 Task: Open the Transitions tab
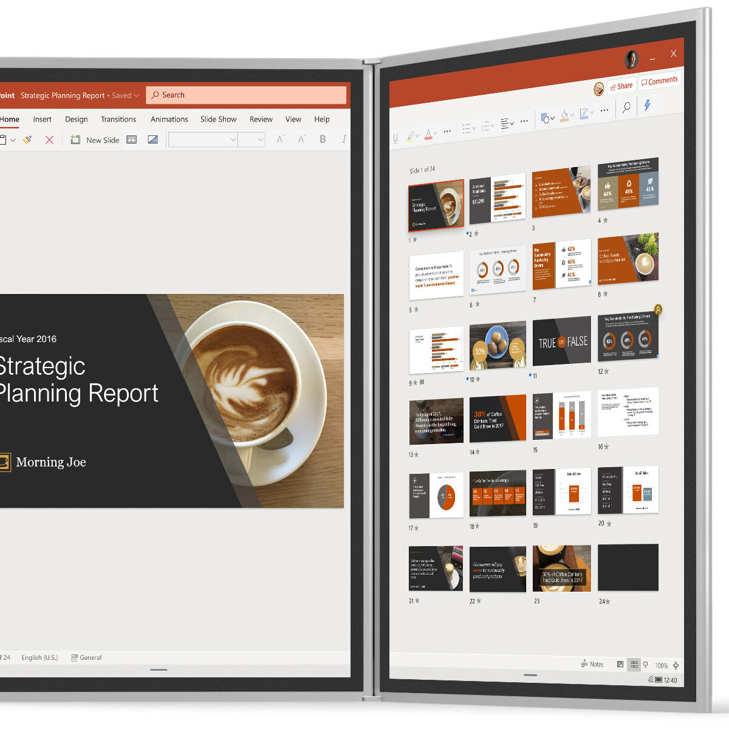click(x=118, y=119)
